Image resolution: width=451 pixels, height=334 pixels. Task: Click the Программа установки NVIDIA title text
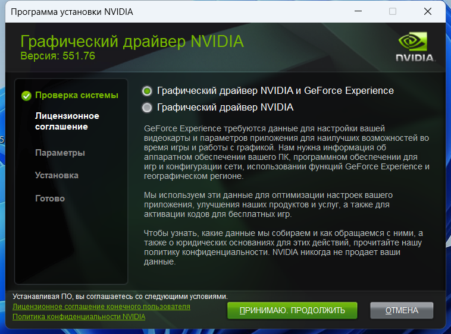(72, 12)
